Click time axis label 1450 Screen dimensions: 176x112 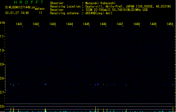(x=170, y=24)
